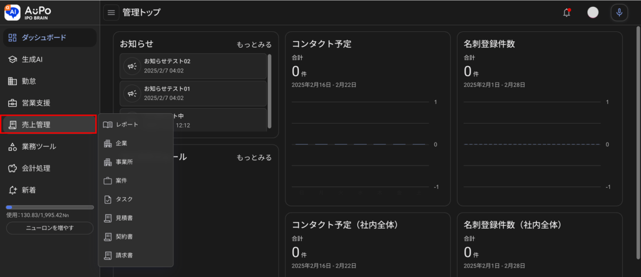Expand the 営業支援 sidebar section
641x277 pixels.
[50, 103]
